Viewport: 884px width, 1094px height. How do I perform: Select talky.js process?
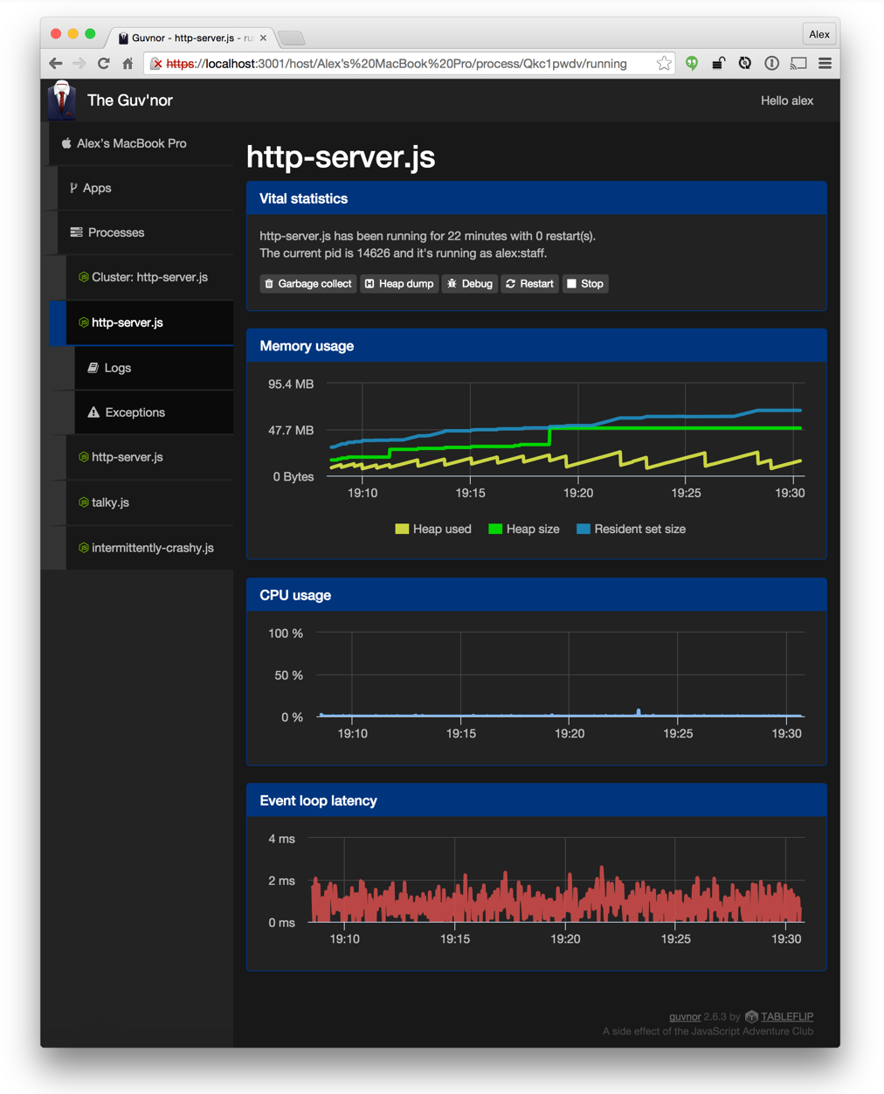110,502
